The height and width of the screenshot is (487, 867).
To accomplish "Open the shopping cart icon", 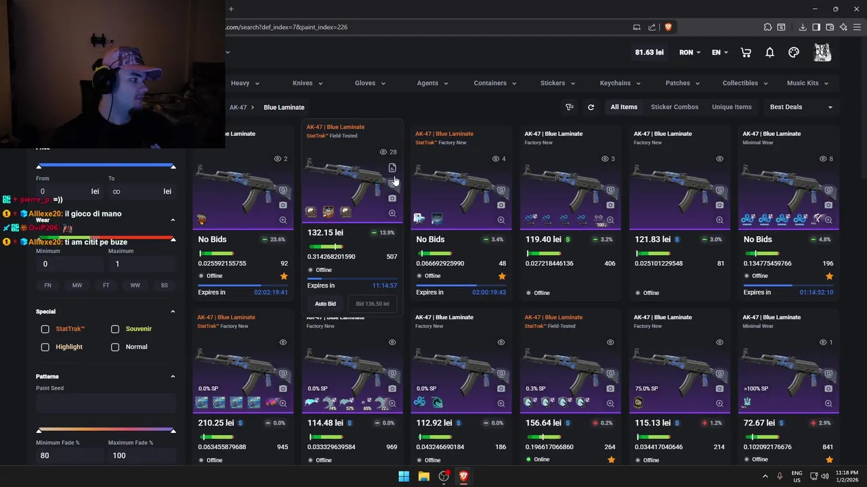I will tap(746, 53).
